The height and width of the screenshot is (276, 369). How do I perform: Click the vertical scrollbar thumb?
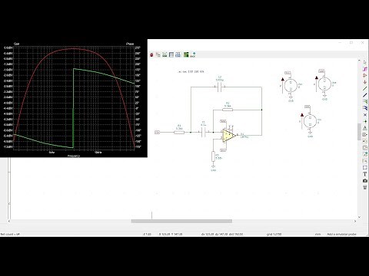[x=359, y=132]
